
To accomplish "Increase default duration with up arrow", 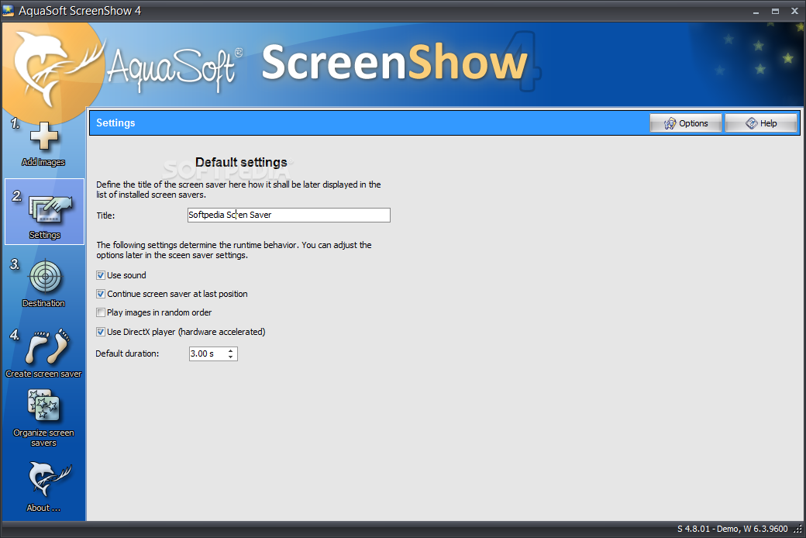I will coord(231,350).
